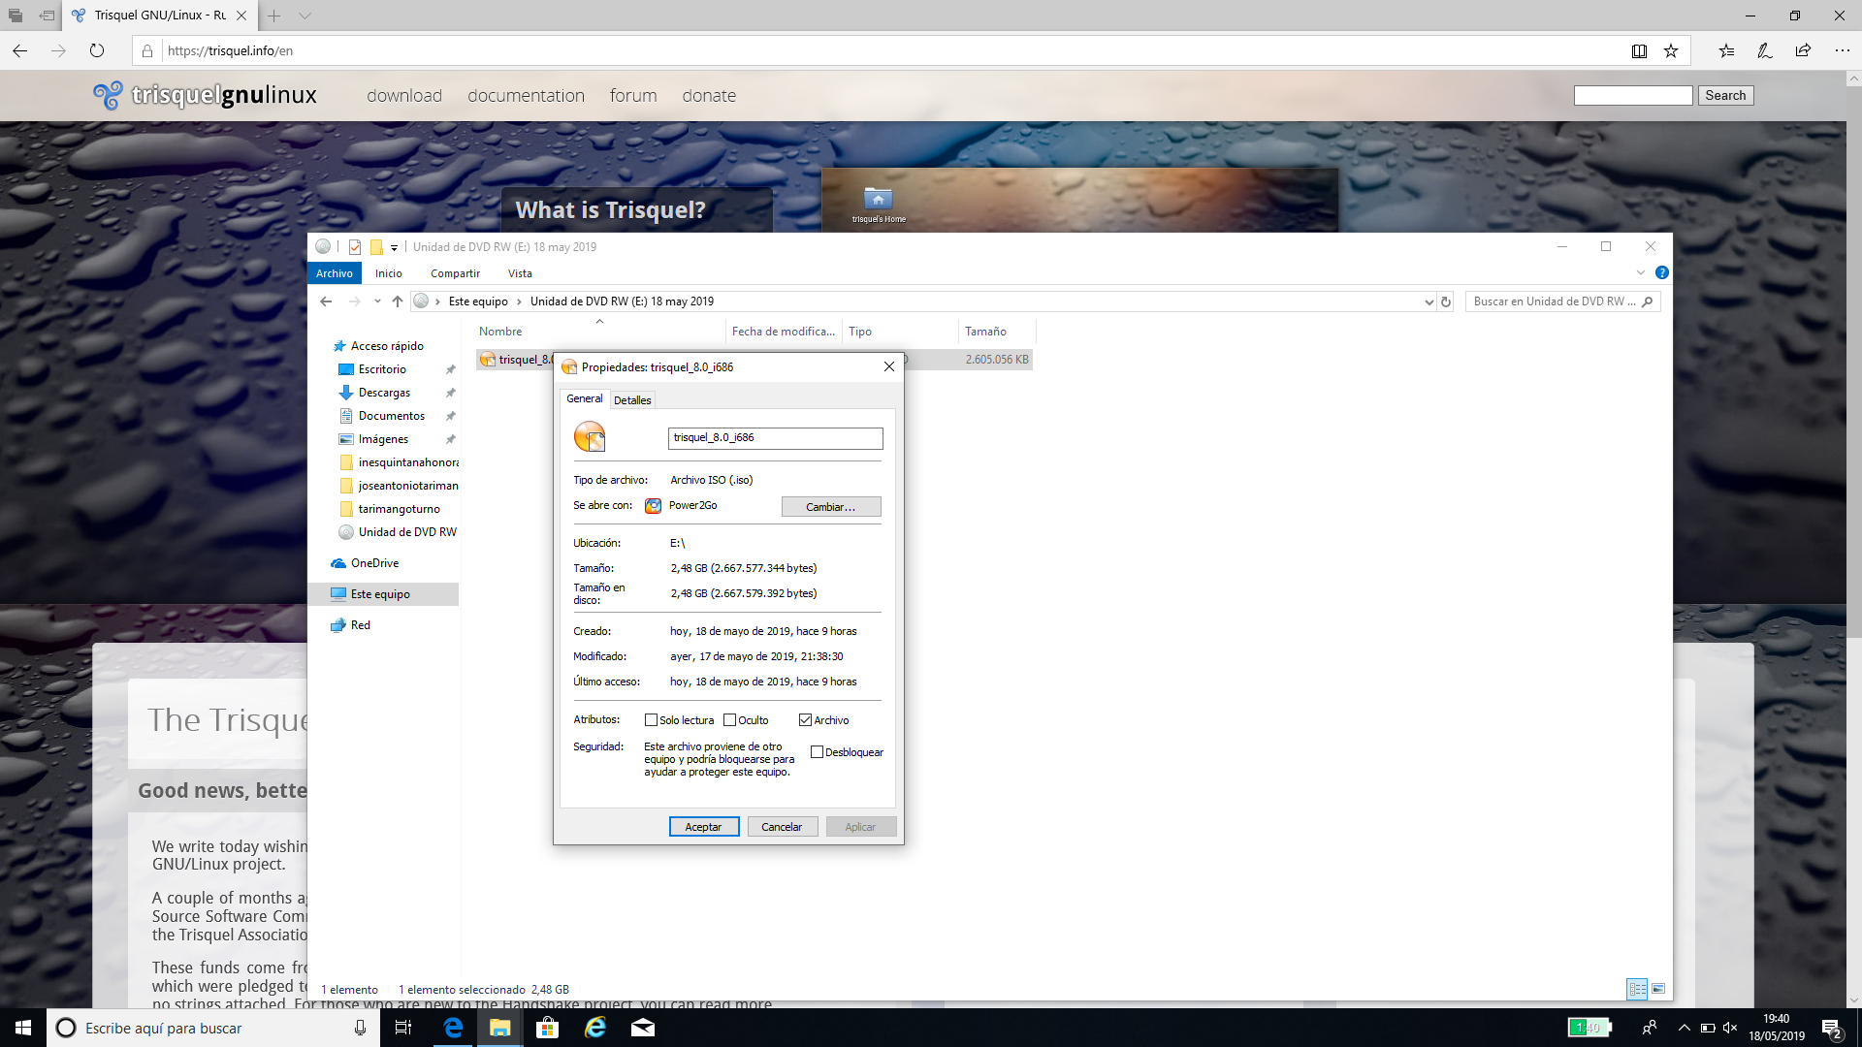The width and height of the screenshot is (1862, 1047).
Task: Open Compartir ribbon tab
Action: point(455,273)
